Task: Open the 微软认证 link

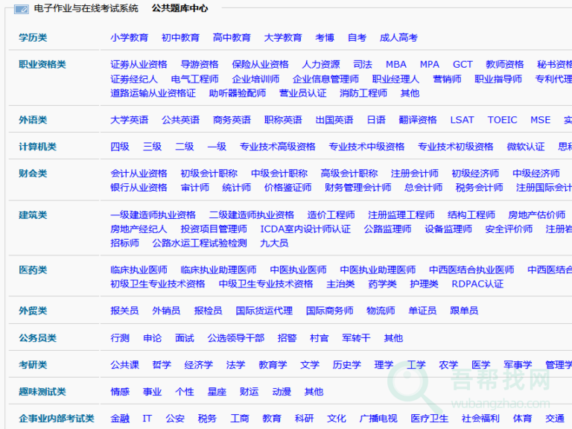Action: (x=525, y=147)
